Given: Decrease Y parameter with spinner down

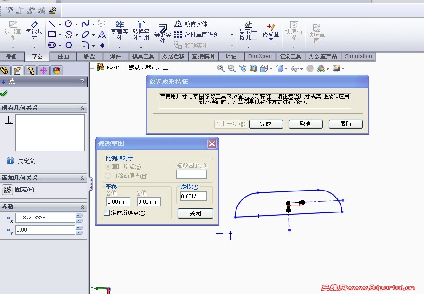Looking at the screenshot, I should (78, 232).
